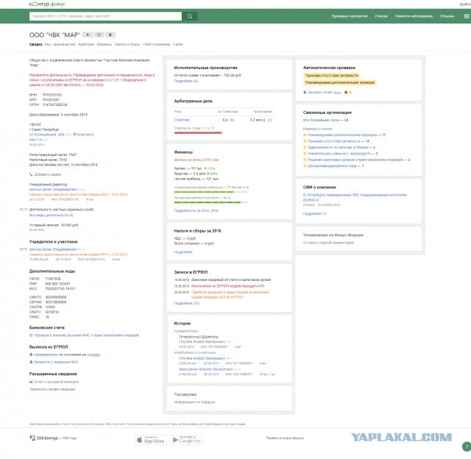Open Подробнее (1) under СМИ о компании

click(x=314, y=214)
